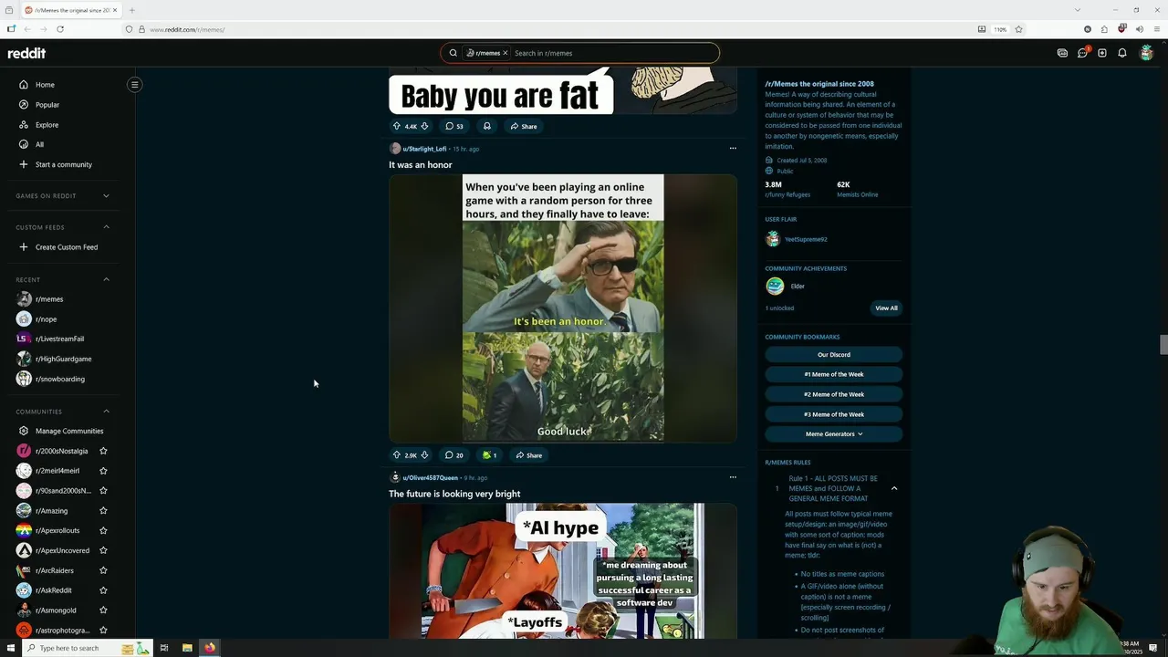Bookmark this page with the star icon

click(x=1018, y=29)
